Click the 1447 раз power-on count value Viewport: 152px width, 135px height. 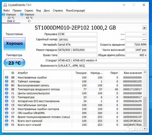point(136,50)
